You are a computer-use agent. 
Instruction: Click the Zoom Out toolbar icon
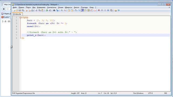[65, 10]
